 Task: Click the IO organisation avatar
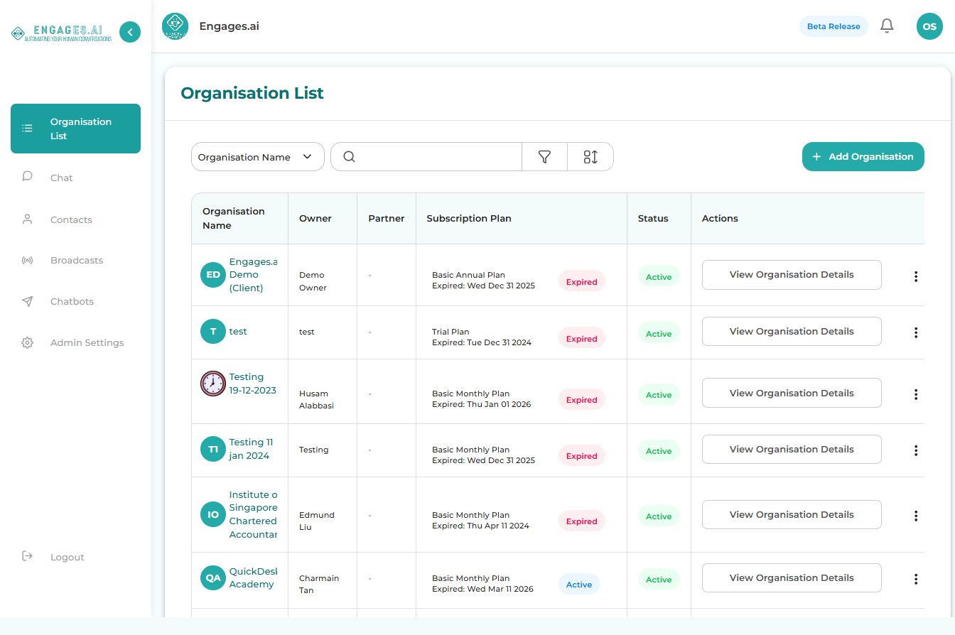213,514
